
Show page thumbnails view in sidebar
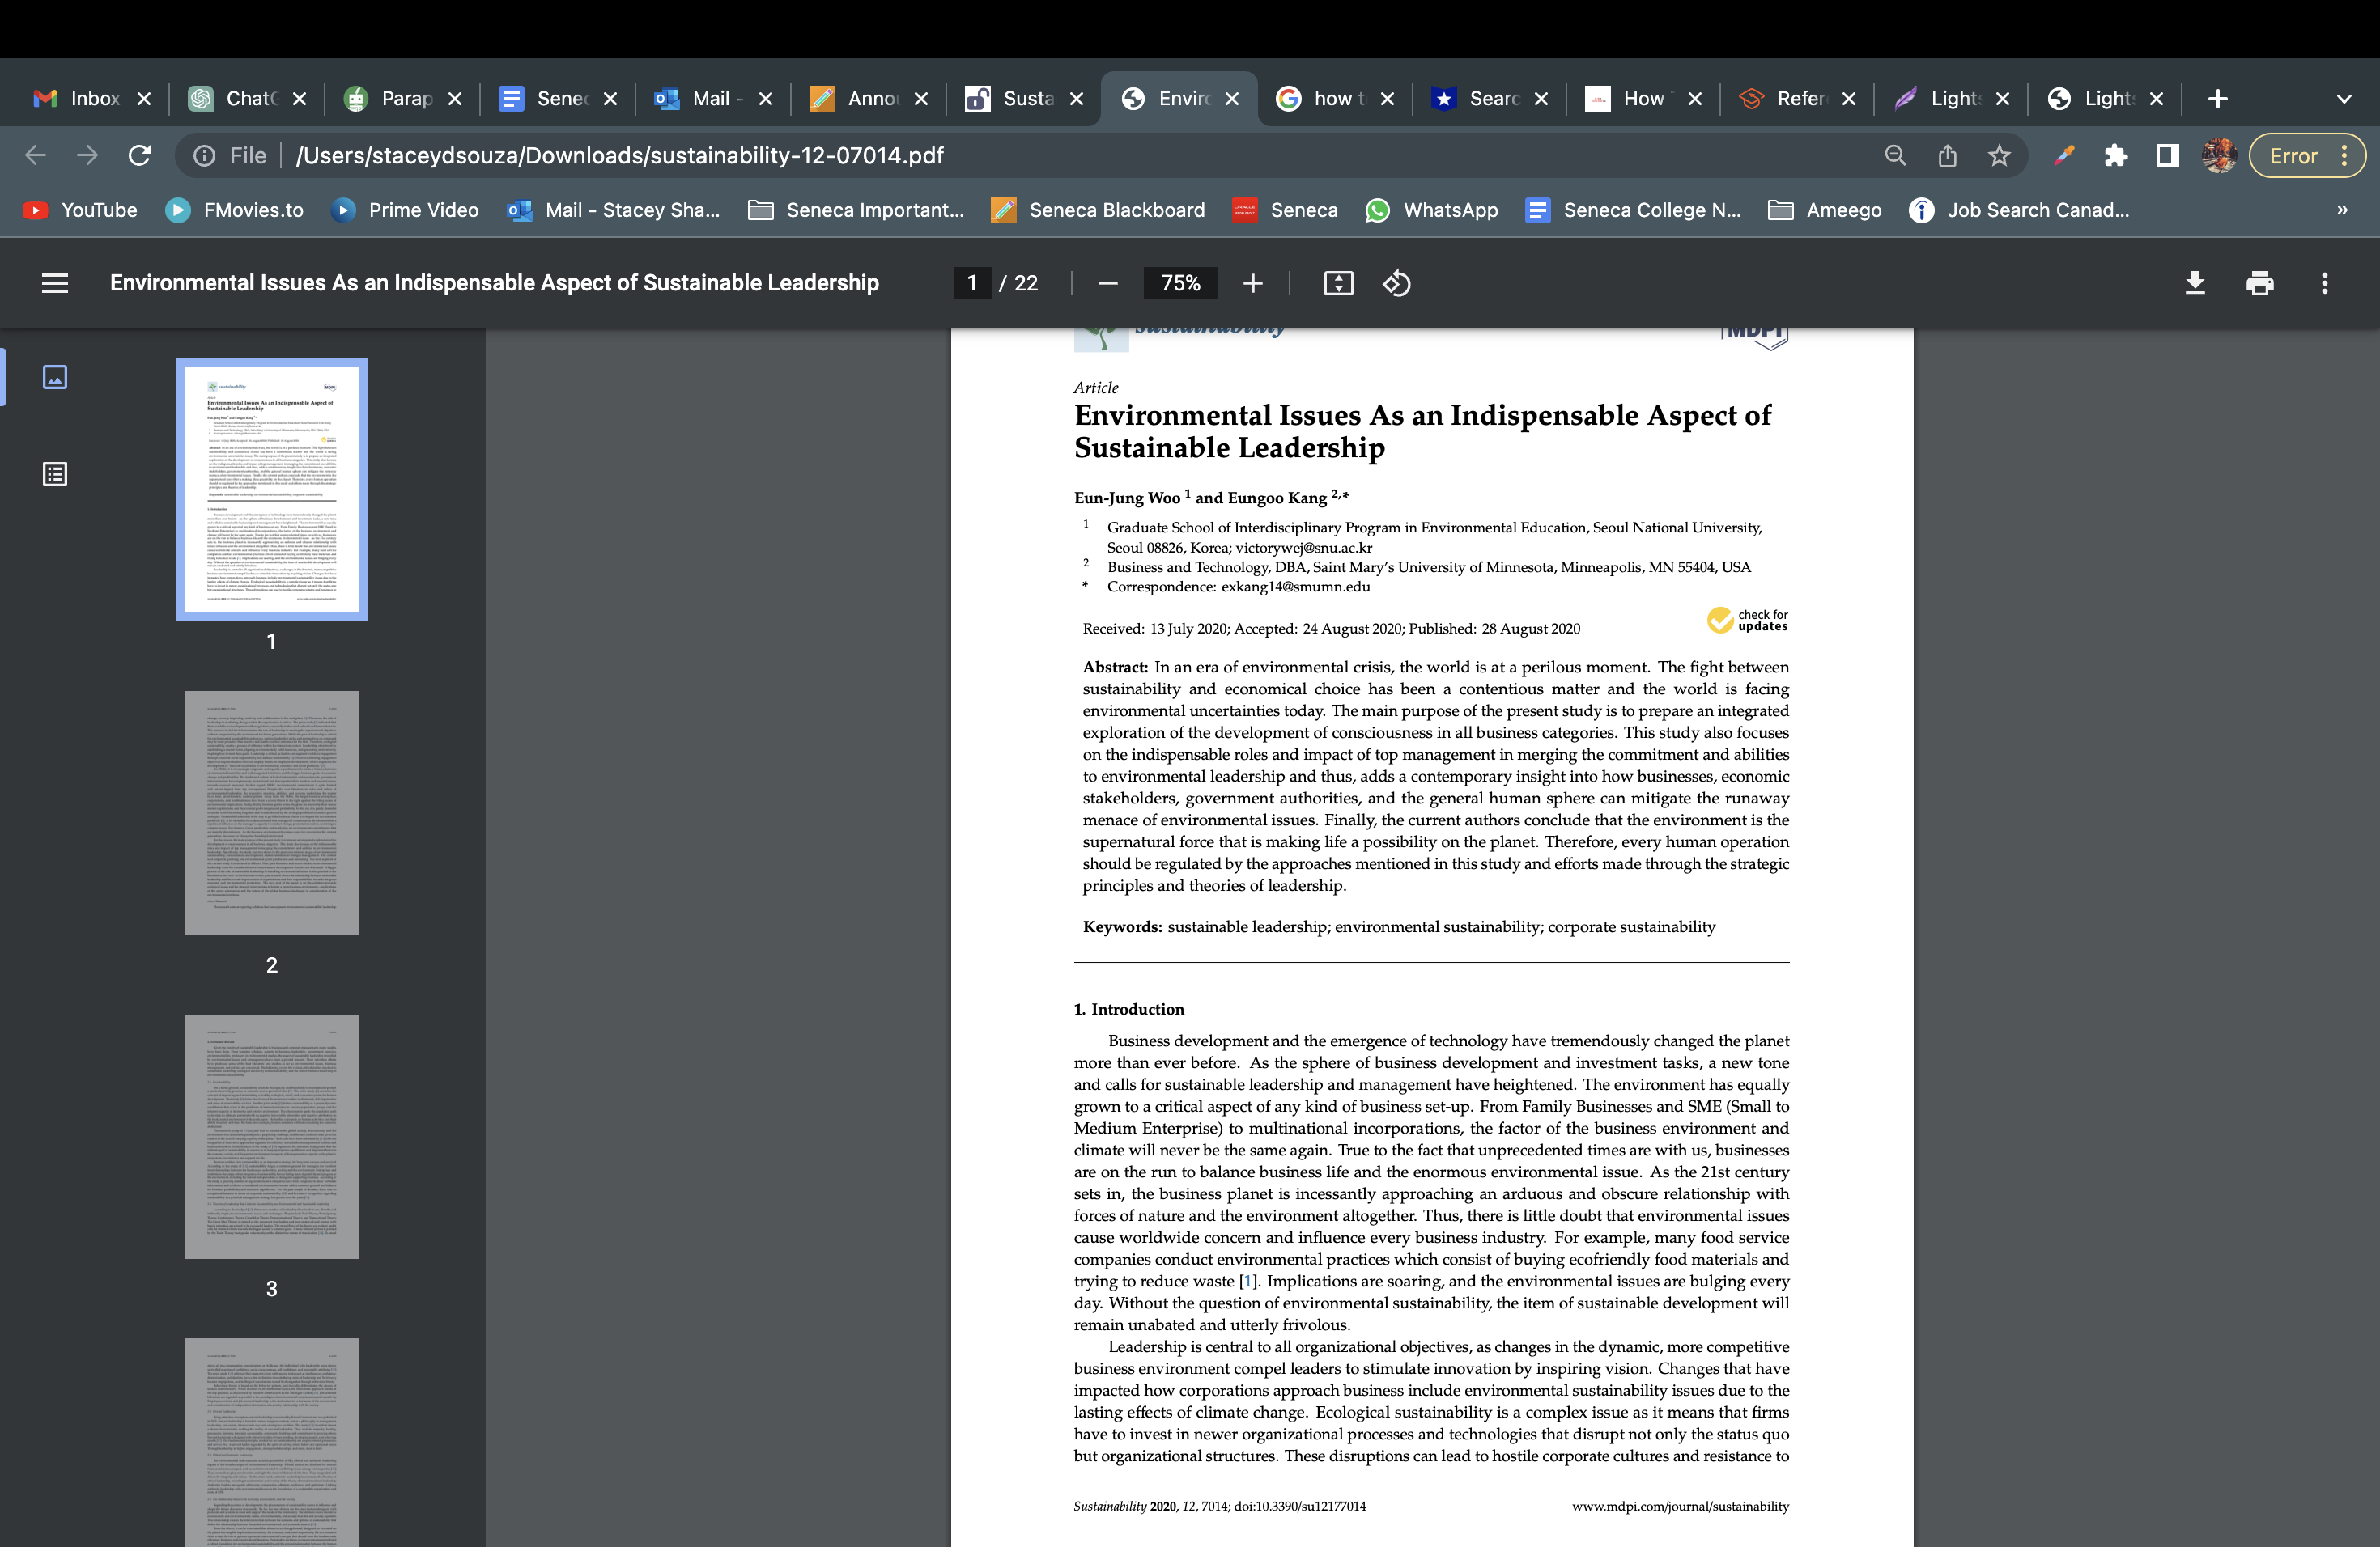55,377
